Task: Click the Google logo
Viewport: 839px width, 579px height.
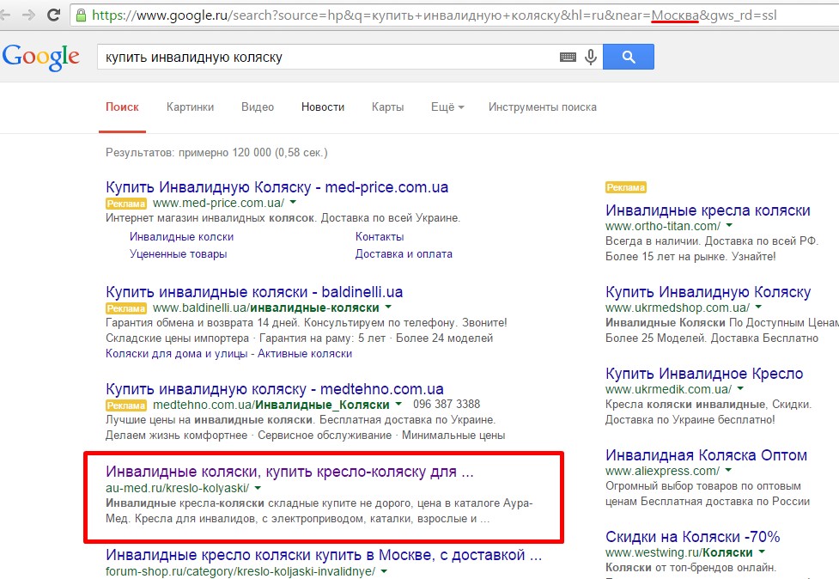Action: click(x=40, y=57)
